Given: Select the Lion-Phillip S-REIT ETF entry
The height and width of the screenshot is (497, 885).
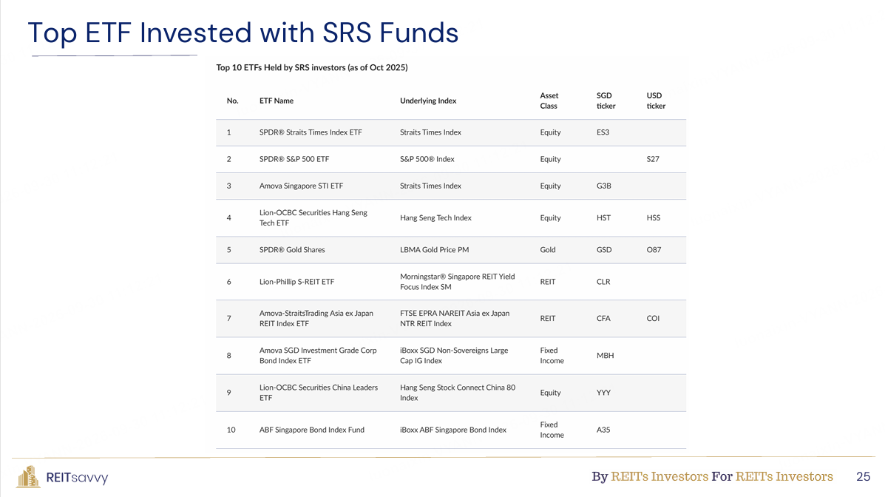Looking at the screenshot, I should 297,282.
